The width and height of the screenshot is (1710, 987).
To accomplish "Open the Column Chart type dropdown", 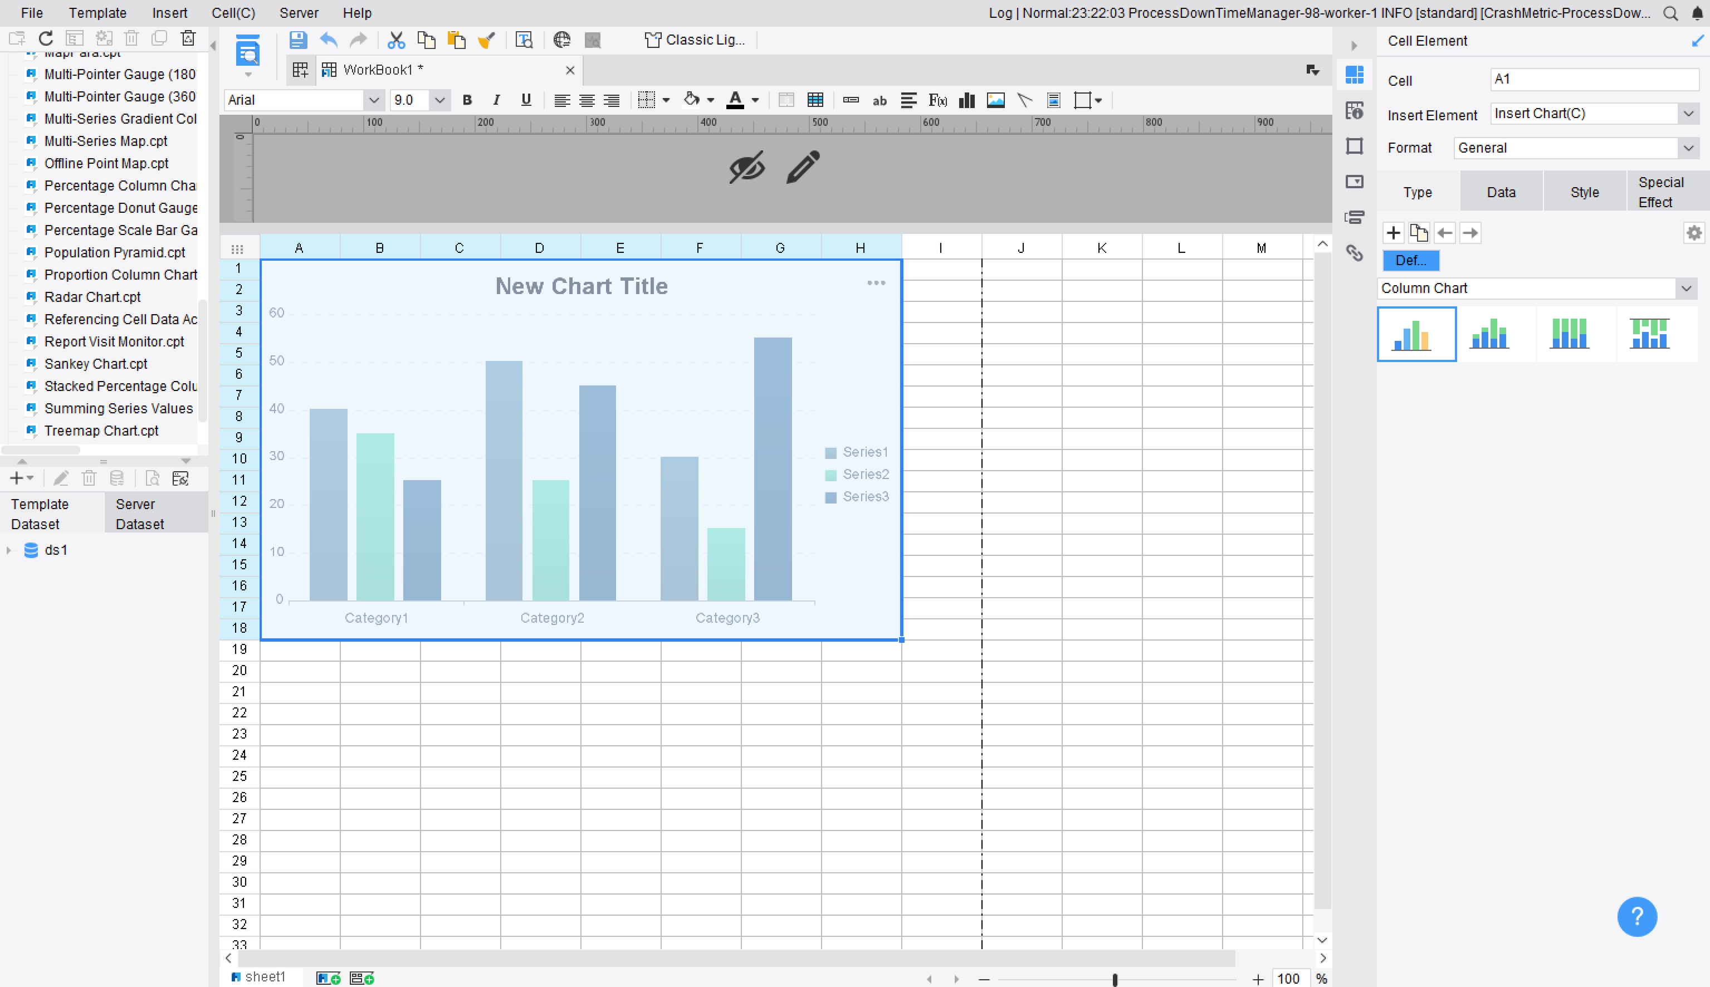I will tap(1686, 288).
